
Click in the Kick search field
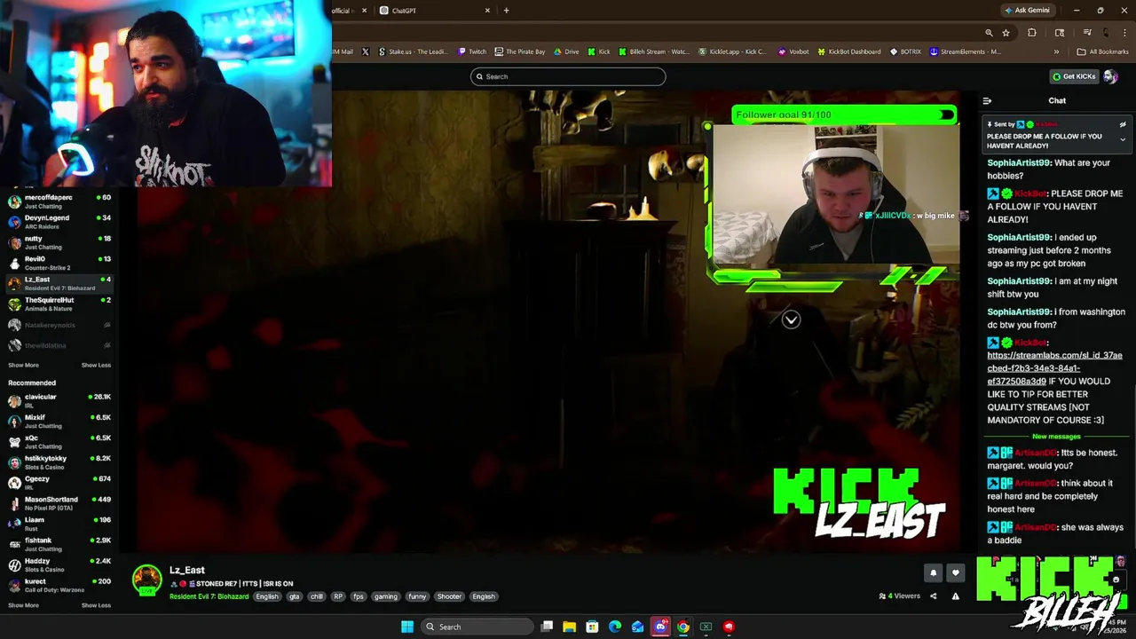coord(568,76)
